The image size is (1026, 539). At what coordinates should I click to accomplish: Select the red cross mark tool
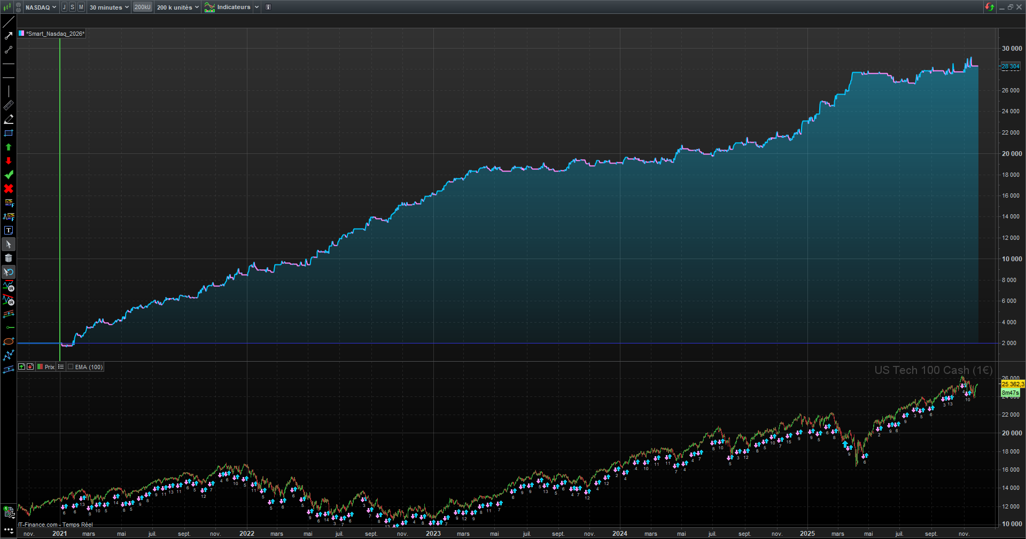pos(9,189)
